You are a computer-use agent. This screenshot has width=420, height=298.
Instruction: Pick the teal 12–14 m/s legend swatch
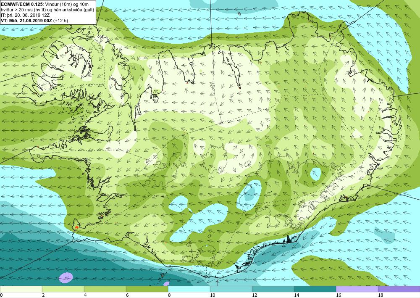click(273, 289)
